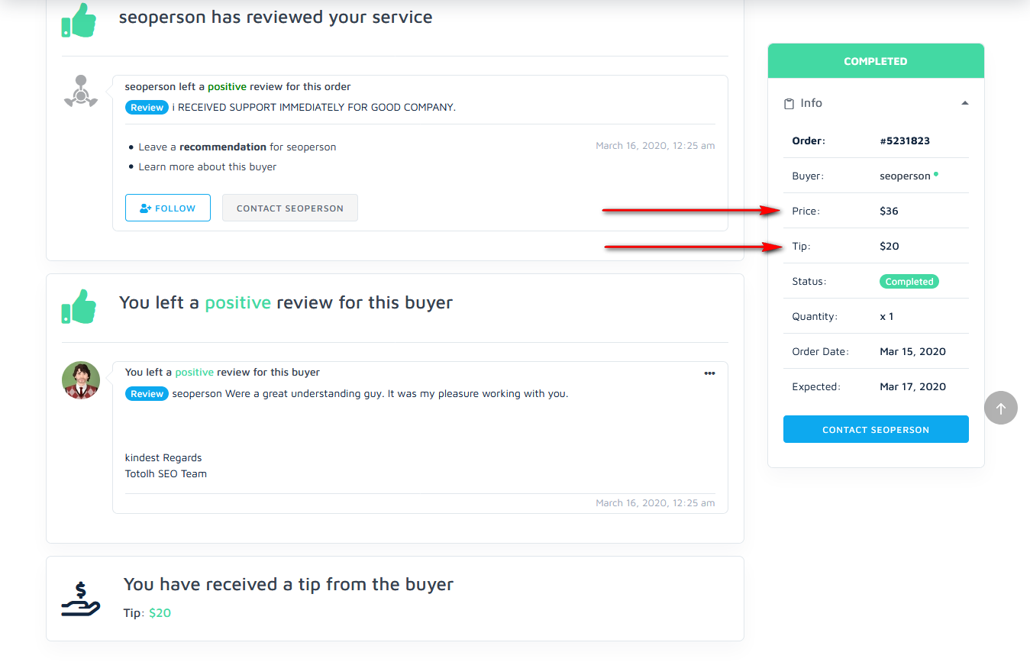Click the seller profile photo thumbnail
Image resolution: width=1030 pixels, height=662 pixels.
pyautogui.click(x=81, y=380)
